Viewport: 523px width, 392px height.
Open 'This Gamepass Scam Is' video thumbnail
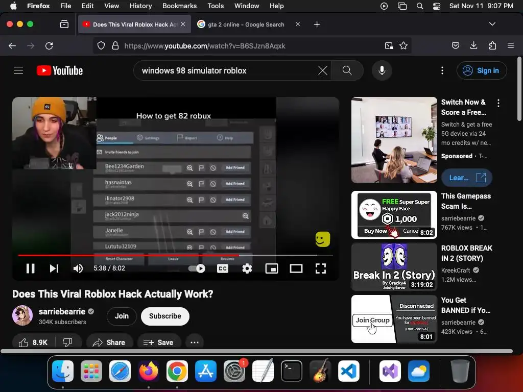coord(394,215)
